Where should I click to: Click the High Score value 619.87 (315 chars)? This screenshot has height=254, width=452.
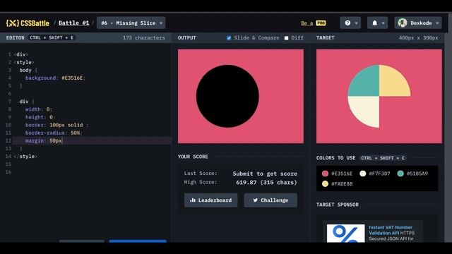tap(266, 182)
